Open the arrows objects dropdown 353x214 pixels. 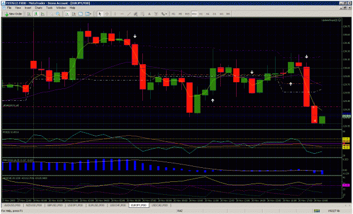164,14
